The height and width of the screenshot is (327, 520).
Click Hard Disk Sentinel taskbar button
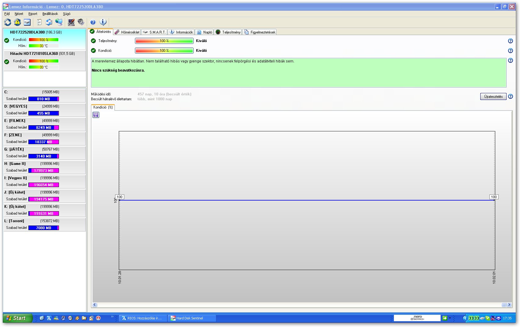click(192, 318)
